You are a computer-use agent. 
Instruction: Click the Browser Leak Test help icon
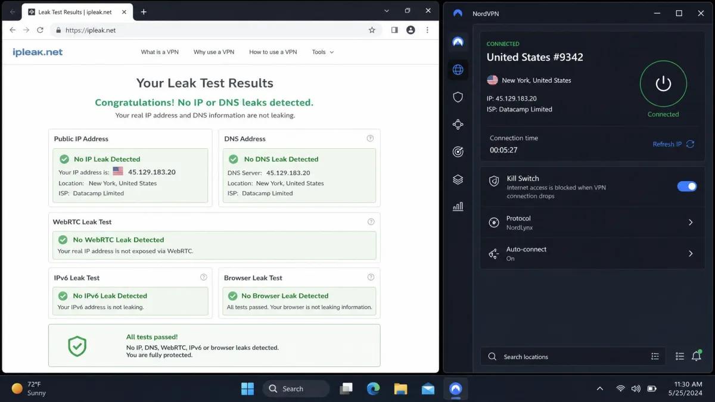371,277
